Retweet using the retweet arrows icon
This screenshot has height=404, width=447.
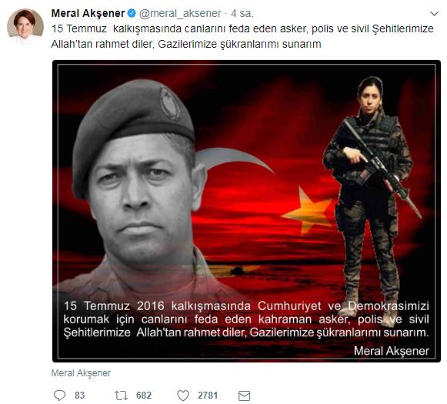point(121,396)
